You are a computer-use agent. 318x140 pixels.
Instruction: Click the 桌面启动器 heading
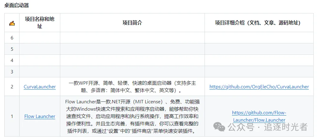[17, 6]
